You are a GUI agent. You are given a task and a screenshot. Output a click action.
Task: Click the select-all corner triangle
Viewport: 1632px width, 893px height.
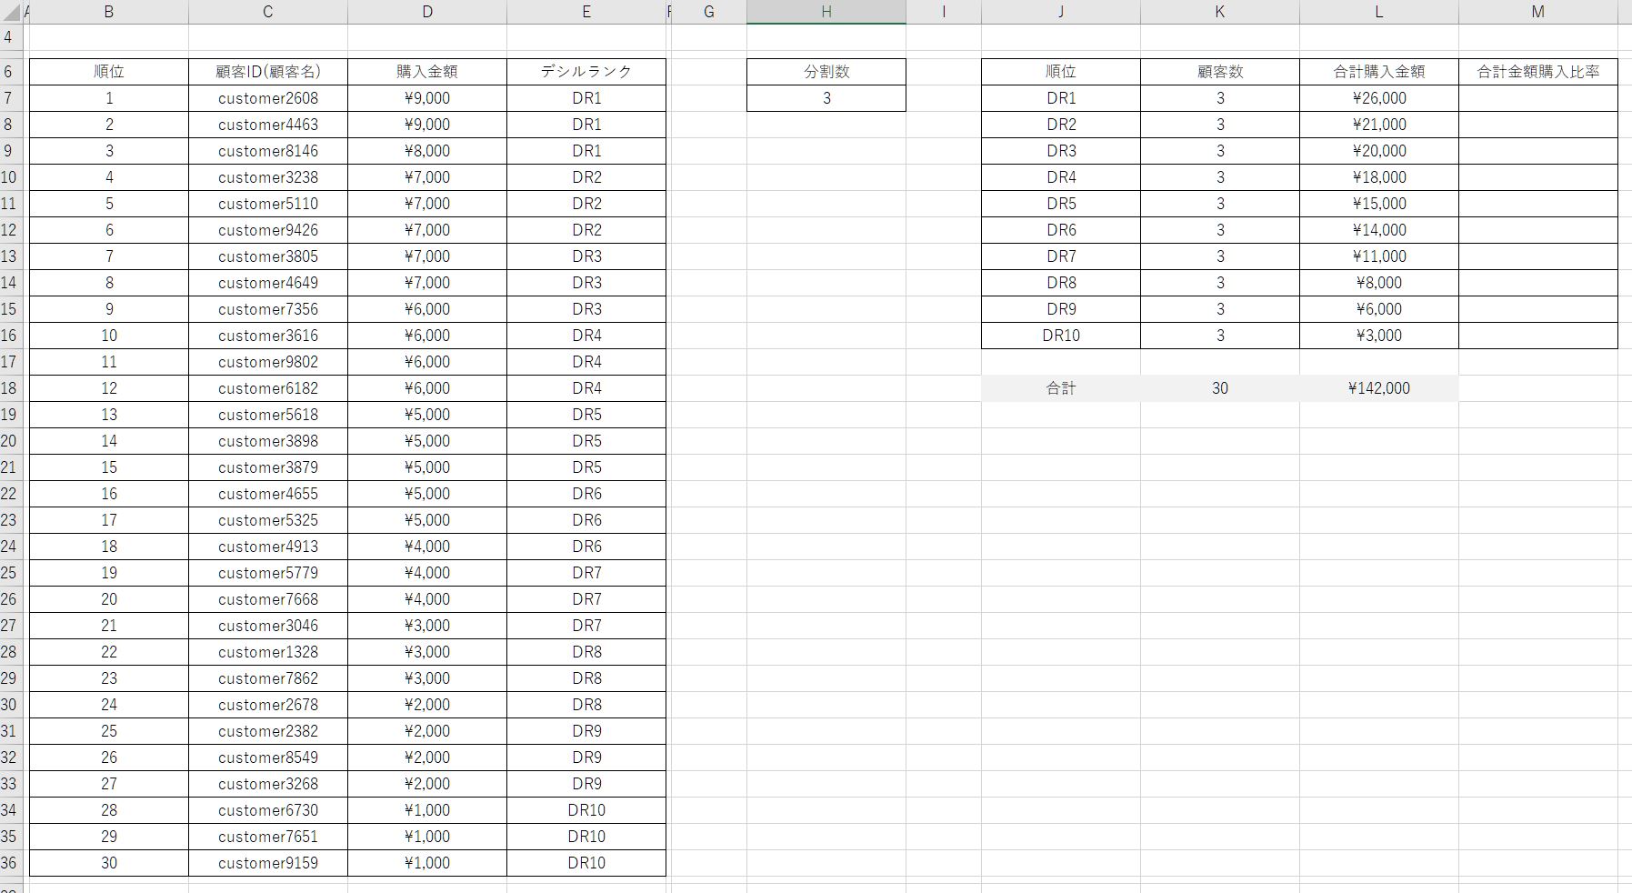[x=9, y=13]
